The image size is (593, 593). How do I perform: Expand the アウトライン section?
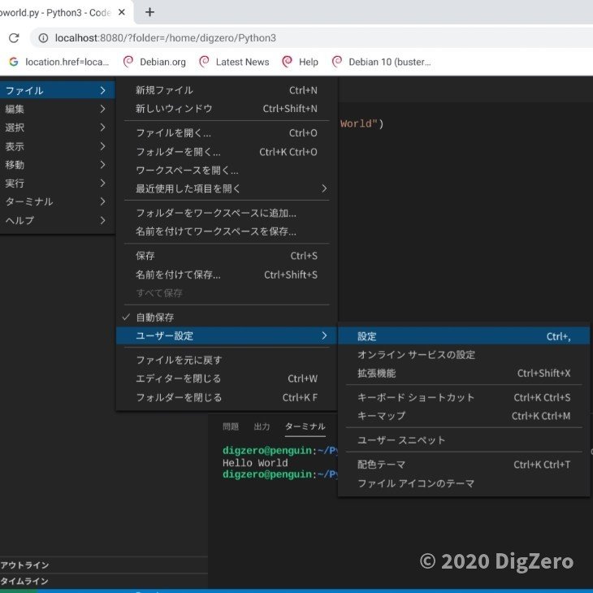point(104,565)
